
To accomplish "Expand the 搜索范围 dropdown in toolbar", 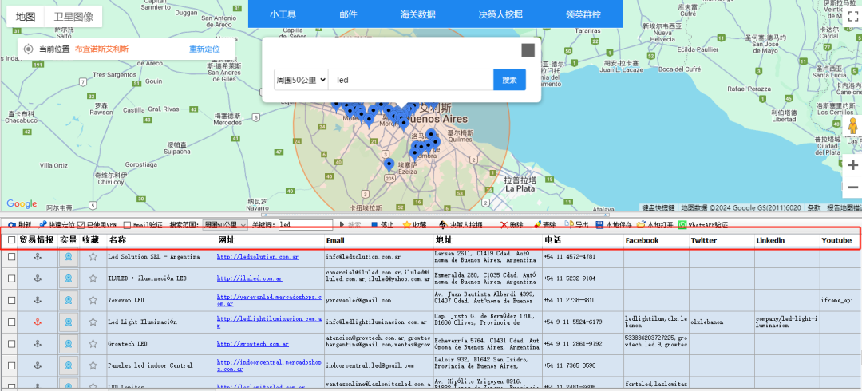I will (225, 225).
